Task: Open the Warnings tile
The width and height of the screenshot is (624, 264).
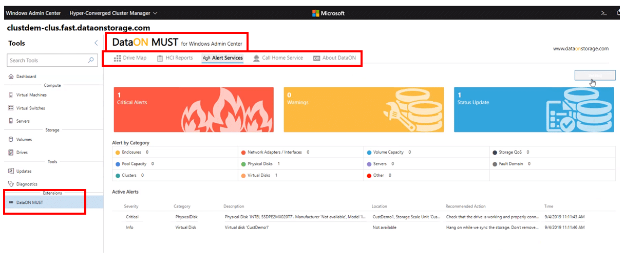Action: tap(364, 109)
